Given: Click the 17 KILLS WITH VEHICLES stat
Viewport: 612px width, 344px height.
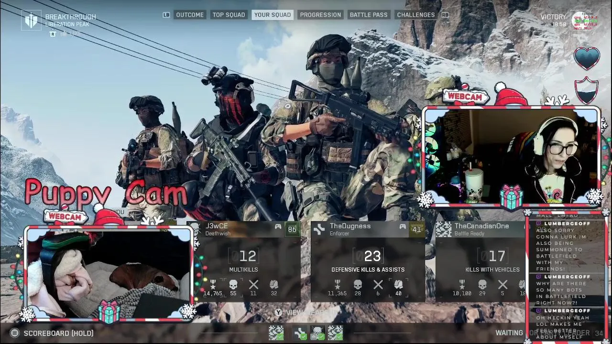Looking at the screenshot, I should [x=492, y=260].
